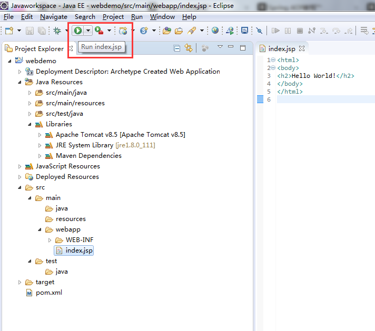Expand the JRE System Library node
The height and width of the screenshot is (331, 375).
(x=40, y=145)
